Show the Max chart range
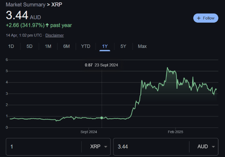This screenshot has width=225, height=157. click(142, 46)
